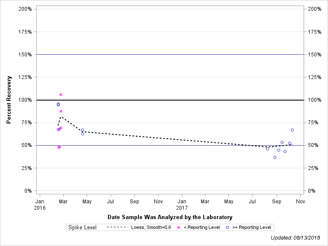
Task: Click the right axis '200%' label
Action: tap(315, 9)
